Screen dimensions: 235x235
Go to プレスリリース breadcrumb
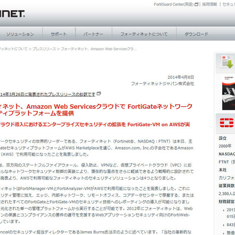[x=44, y=49]
